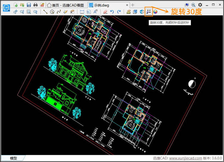Select the line measure tool

tap(46, 12)
